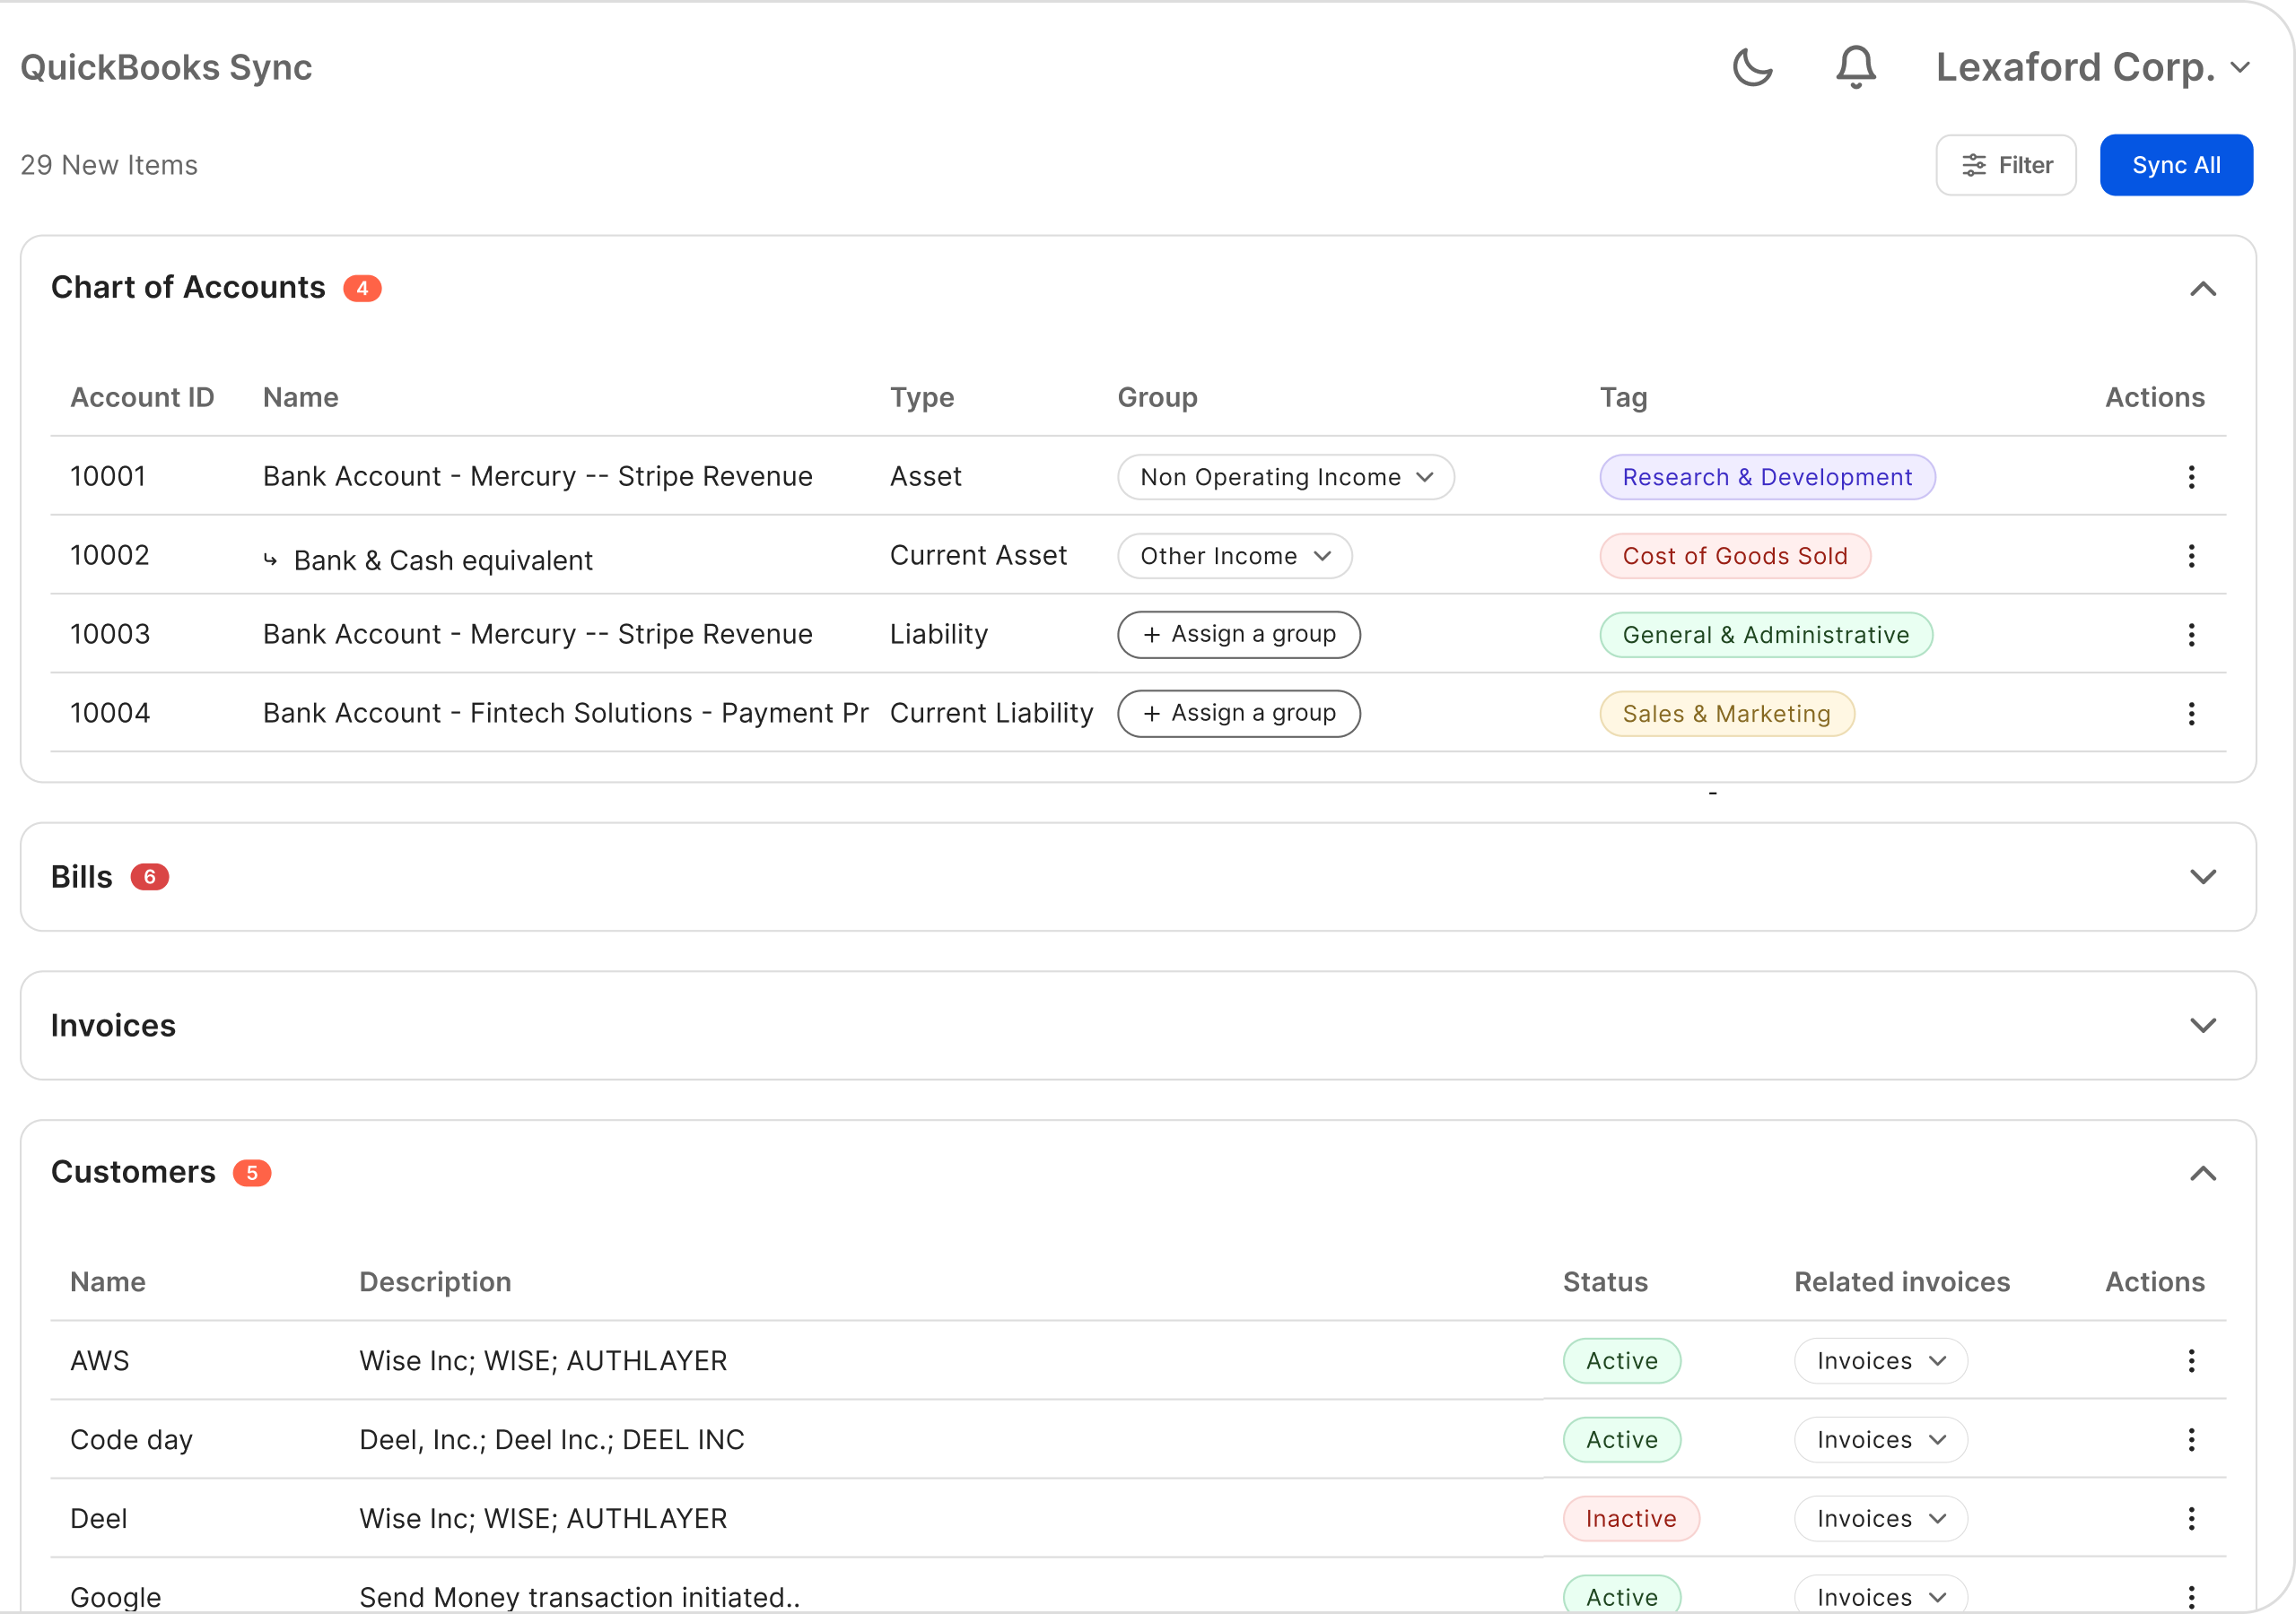The width and height of the screenshot is (2296, 1614).
Task: Click three-dot menu for account 10004
Action: pos(2190,714)
